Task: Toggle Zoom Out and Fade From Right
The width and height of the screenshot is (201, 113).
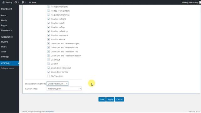Action: tap(48, 43)
